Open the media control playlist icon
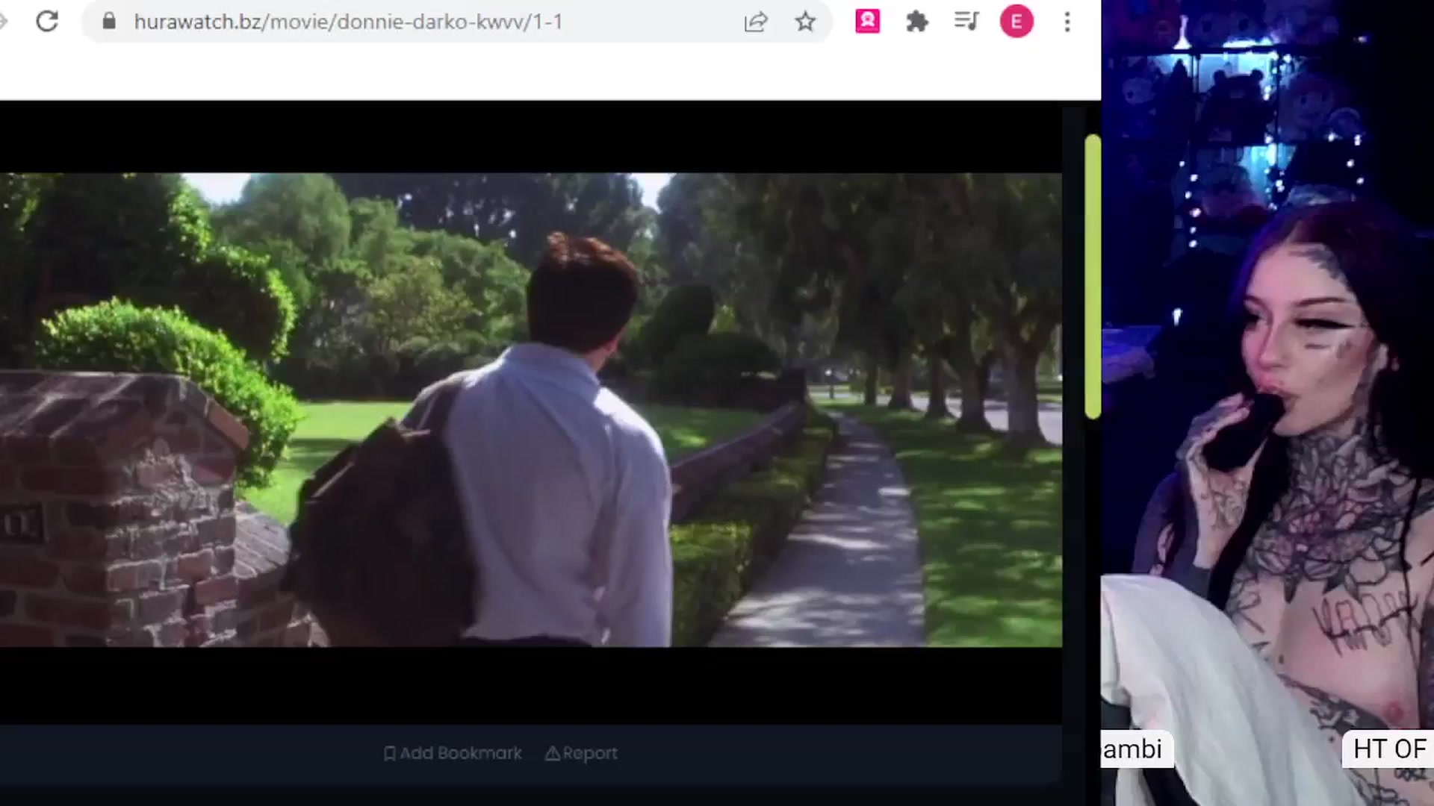1434x806 pixels. 966,21
